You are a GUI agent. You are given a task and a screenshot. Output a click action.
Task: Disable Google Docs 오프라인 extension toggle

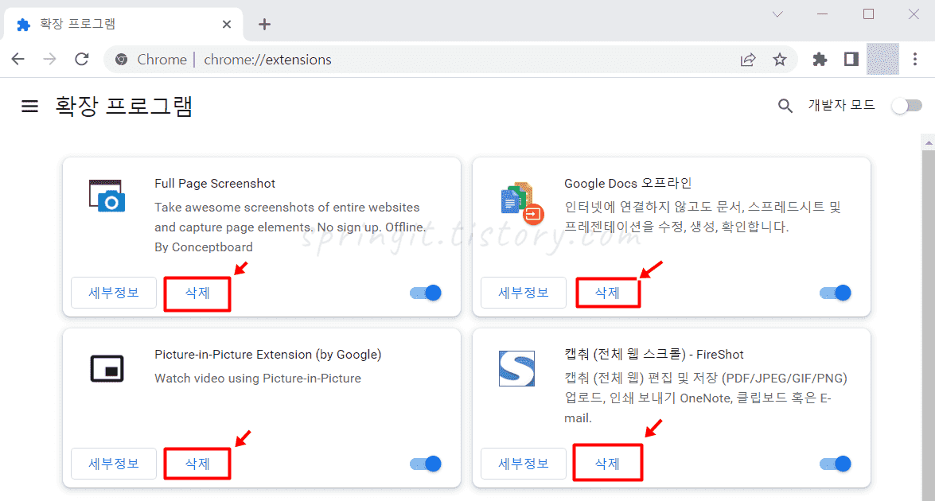(x=836, y=293)
